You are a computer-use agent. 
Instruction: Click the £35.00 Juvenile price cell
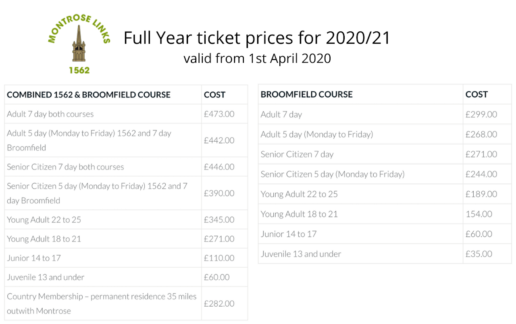[x=479, y=254]
